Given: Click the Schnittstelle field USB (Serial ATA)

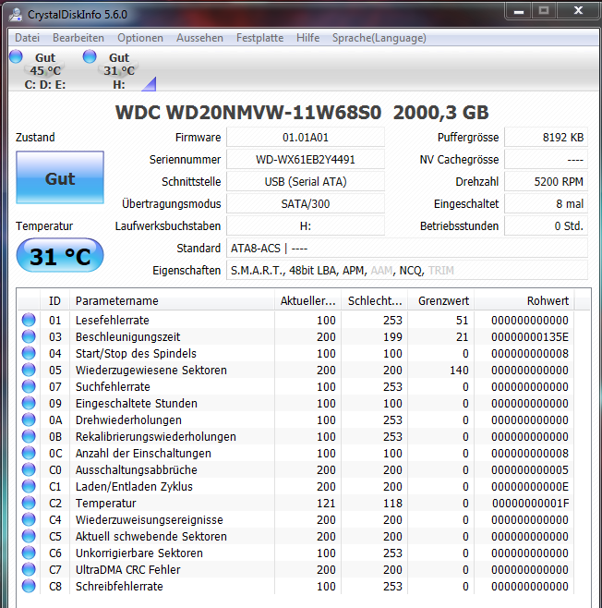Looking at the screenshot, I should (306, 181).
